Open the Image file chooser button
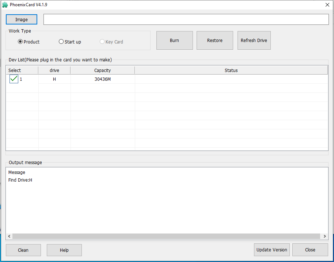Screen dimensions: 334x262 pos(22,20)
